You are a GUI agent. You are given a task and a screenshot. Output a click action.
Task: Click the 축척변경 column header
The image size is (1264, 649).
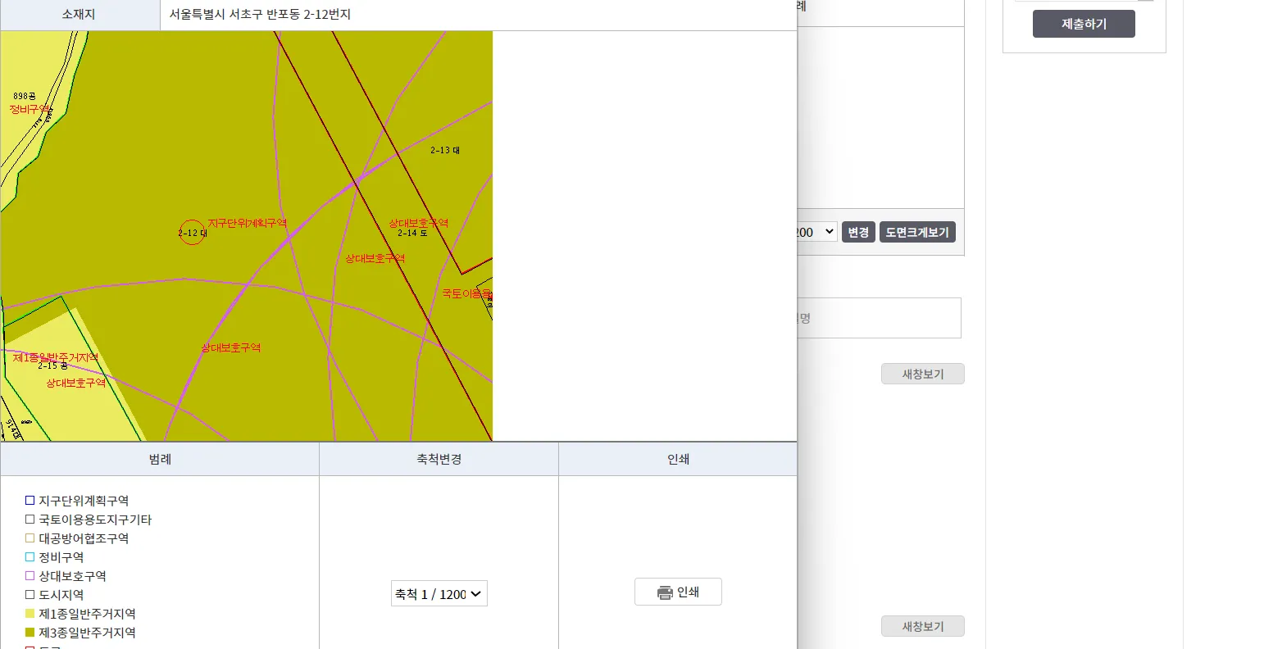tap(439, 459)
